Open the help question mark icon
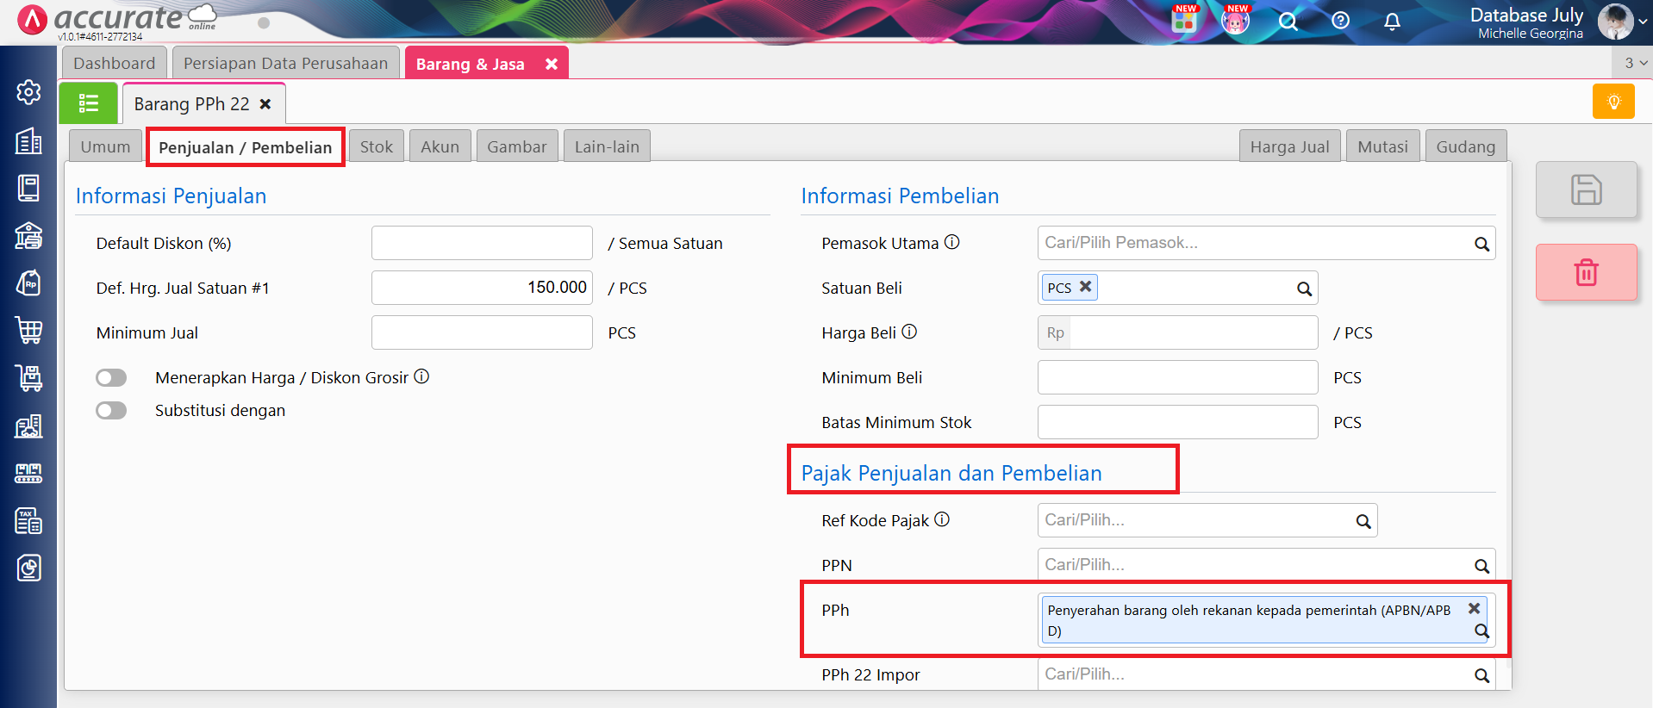 [x=1340, y=21]
